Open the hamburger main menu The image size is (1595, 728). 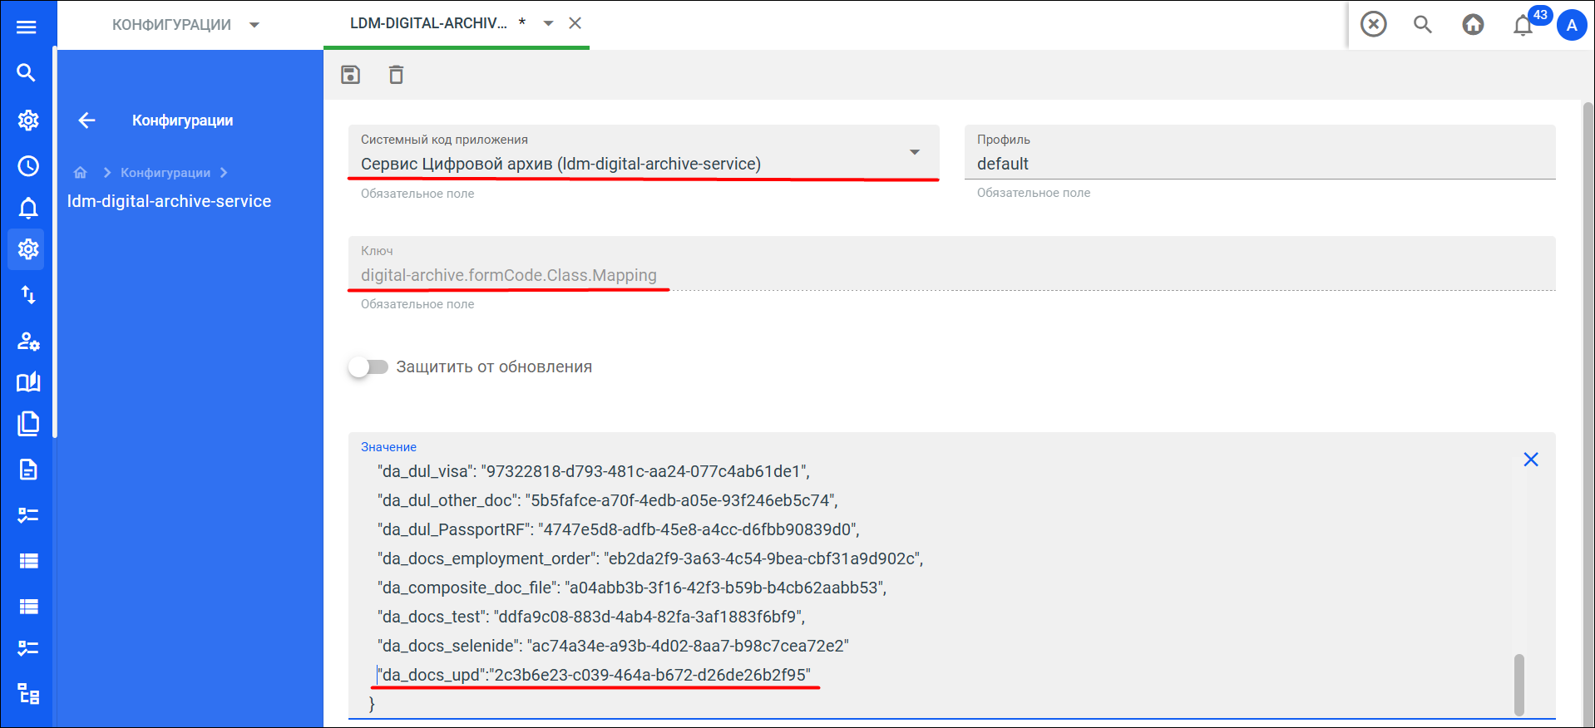(27, 27)
